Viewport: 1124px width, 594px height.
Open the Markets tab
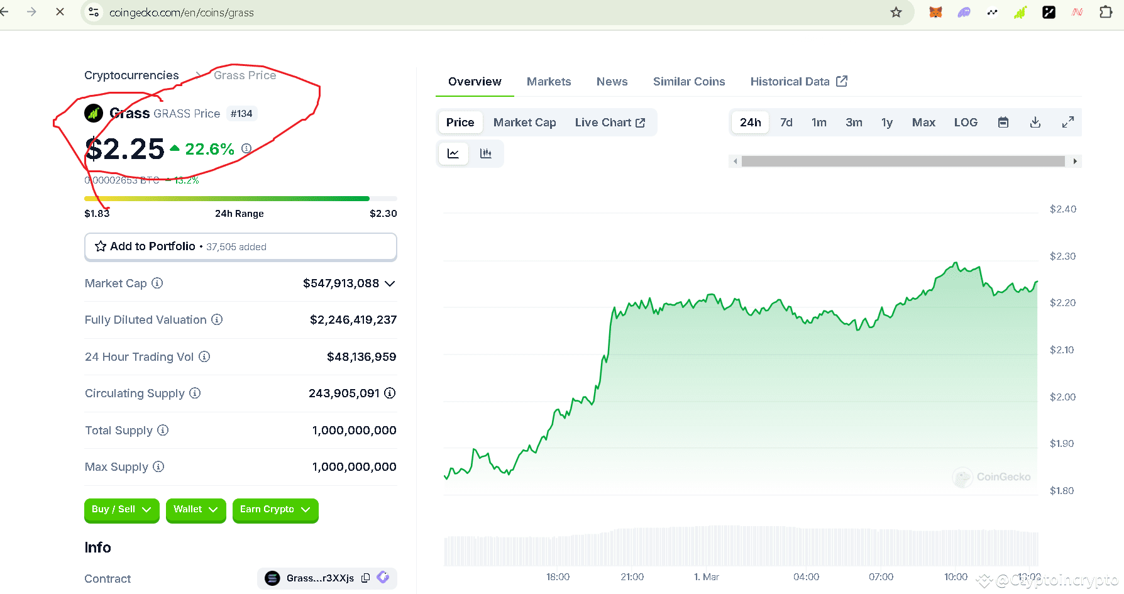(x=549, y=82)
